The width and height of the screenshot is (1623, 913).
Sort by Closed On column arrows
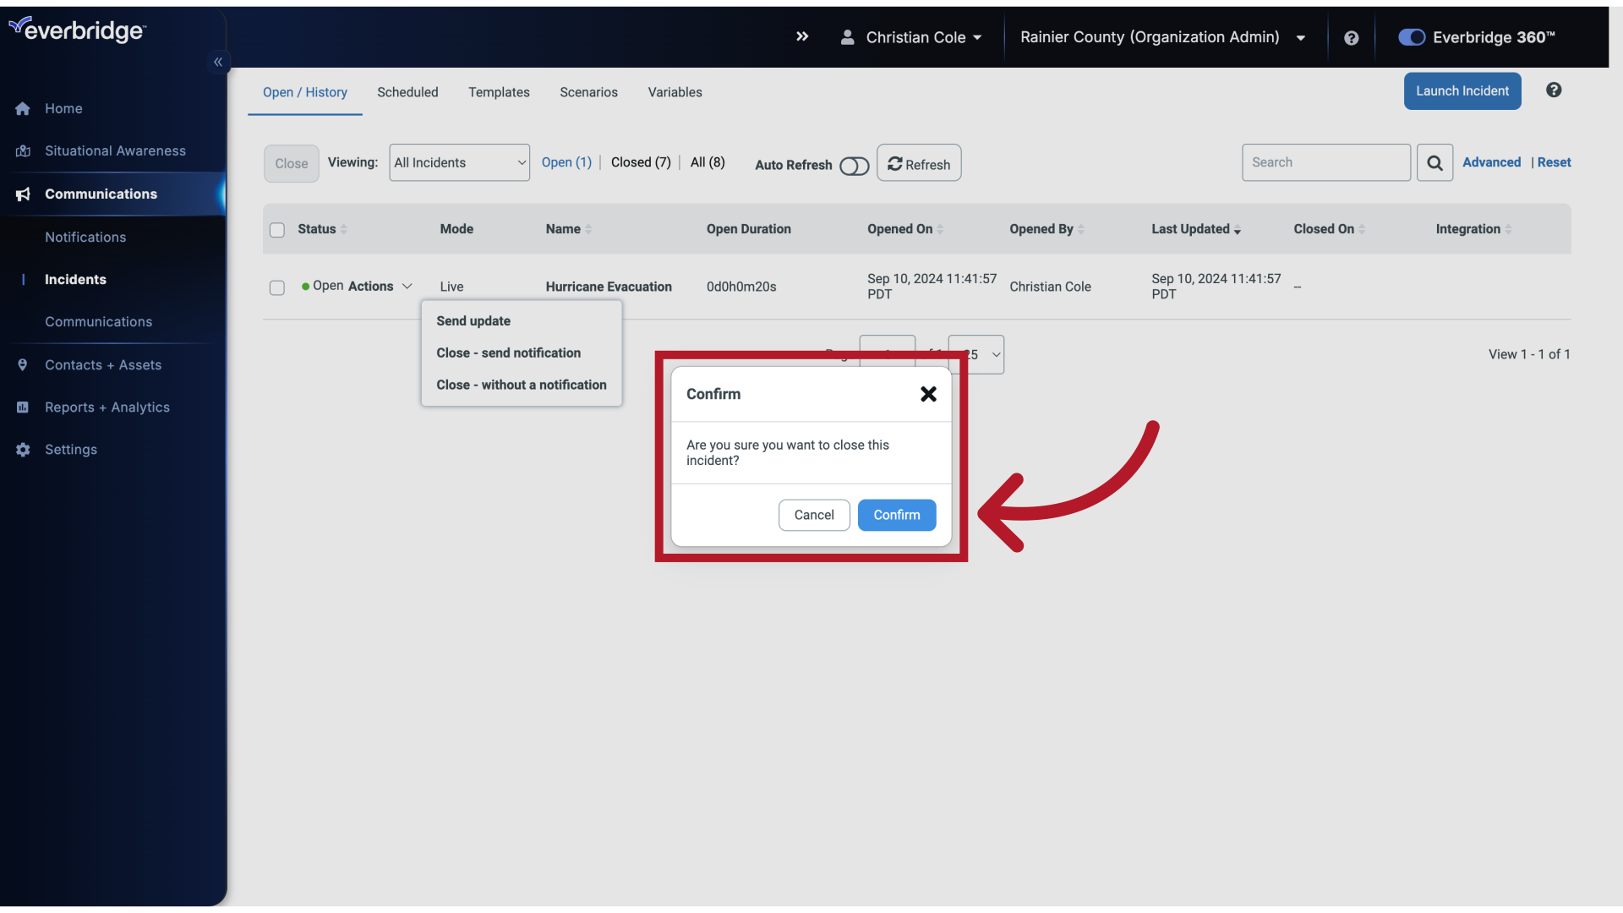coord(1362,229)
